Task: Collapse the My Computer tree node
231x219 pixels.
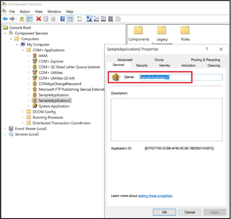Action: tap(17, 45)
